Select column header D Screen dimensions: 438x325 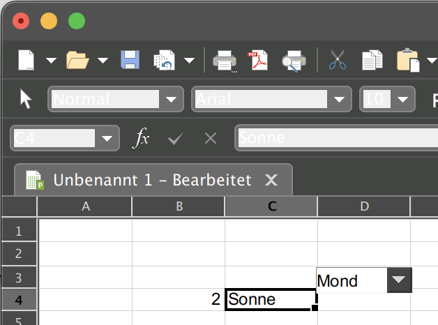(363, 206)
